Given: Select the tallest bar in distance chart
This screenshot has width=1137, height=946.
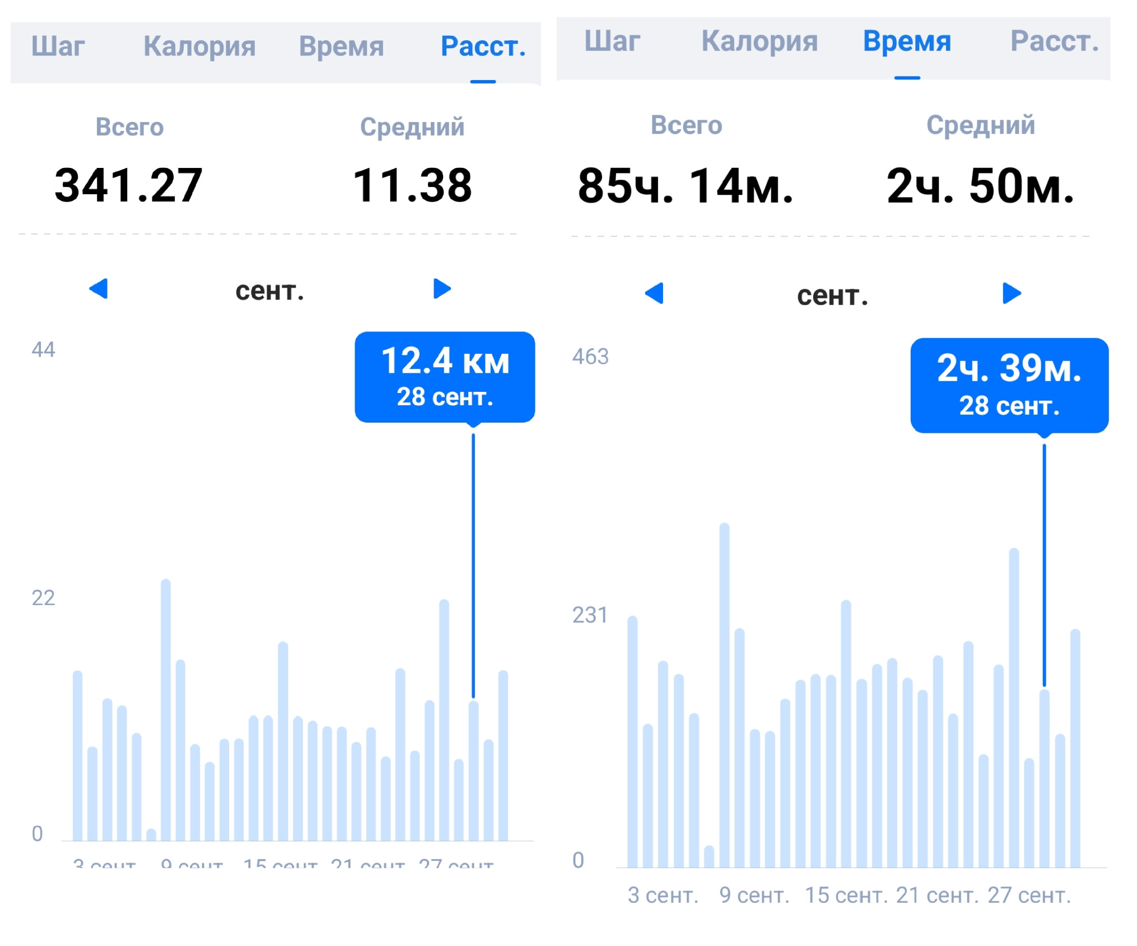Looking at the screenshot, I should 166,710.
